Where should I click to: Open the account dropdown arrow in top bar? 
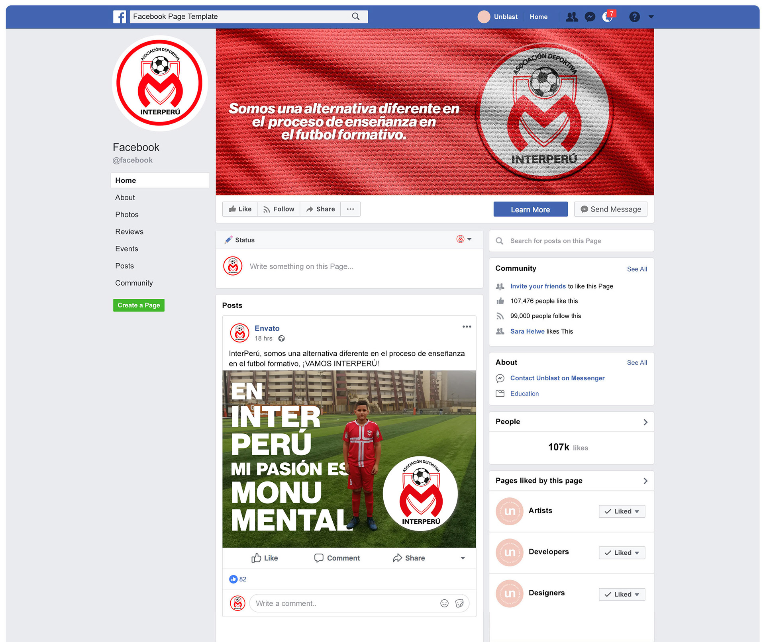[x=651, y=17]
